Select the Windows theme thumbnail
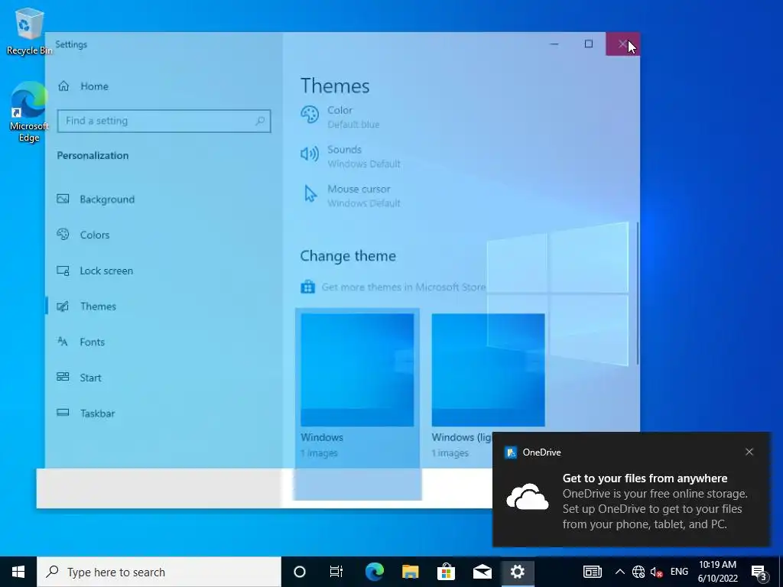Viewport: 783px width, 587px height. [357, 370]
